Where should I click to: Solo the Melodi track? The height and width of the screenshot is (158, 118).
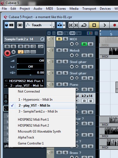point(65,50)
